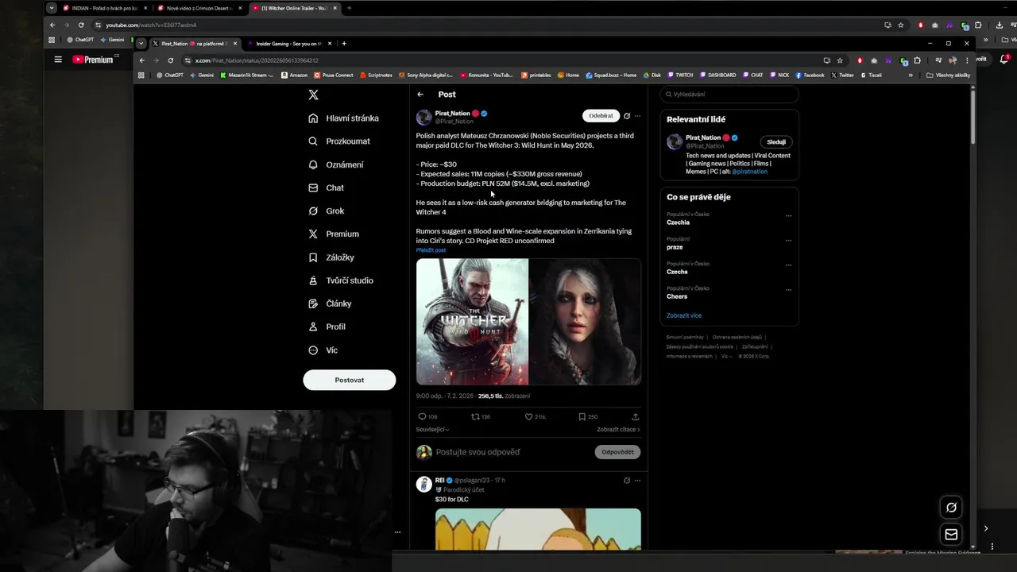Open the TWITCH bookmark
This screenshot has height=572, width=1017.
pyautogui.click(x=680, y=75)
